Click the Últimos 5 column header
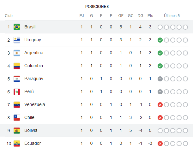This screenshot has width=193, height=153. pos(172,16)
